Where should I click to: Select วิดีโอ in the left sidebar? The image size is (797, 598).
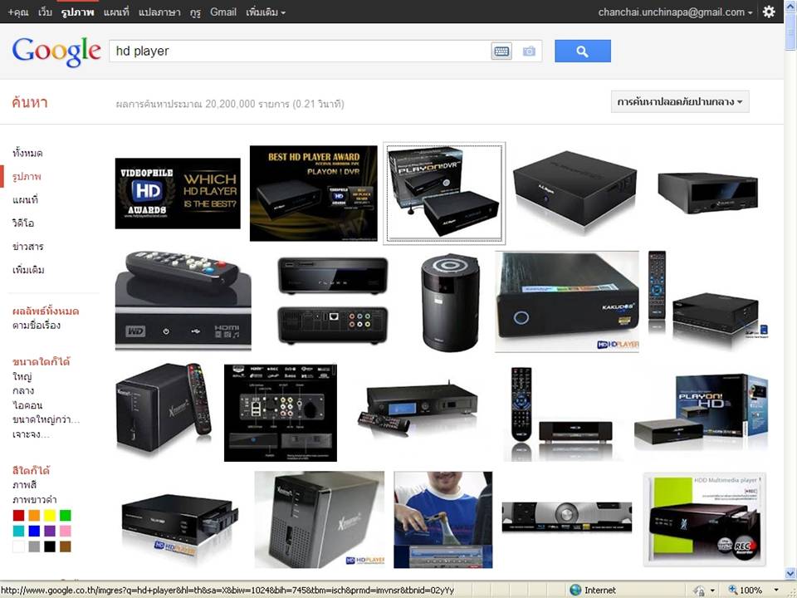(x=23, y=223)
